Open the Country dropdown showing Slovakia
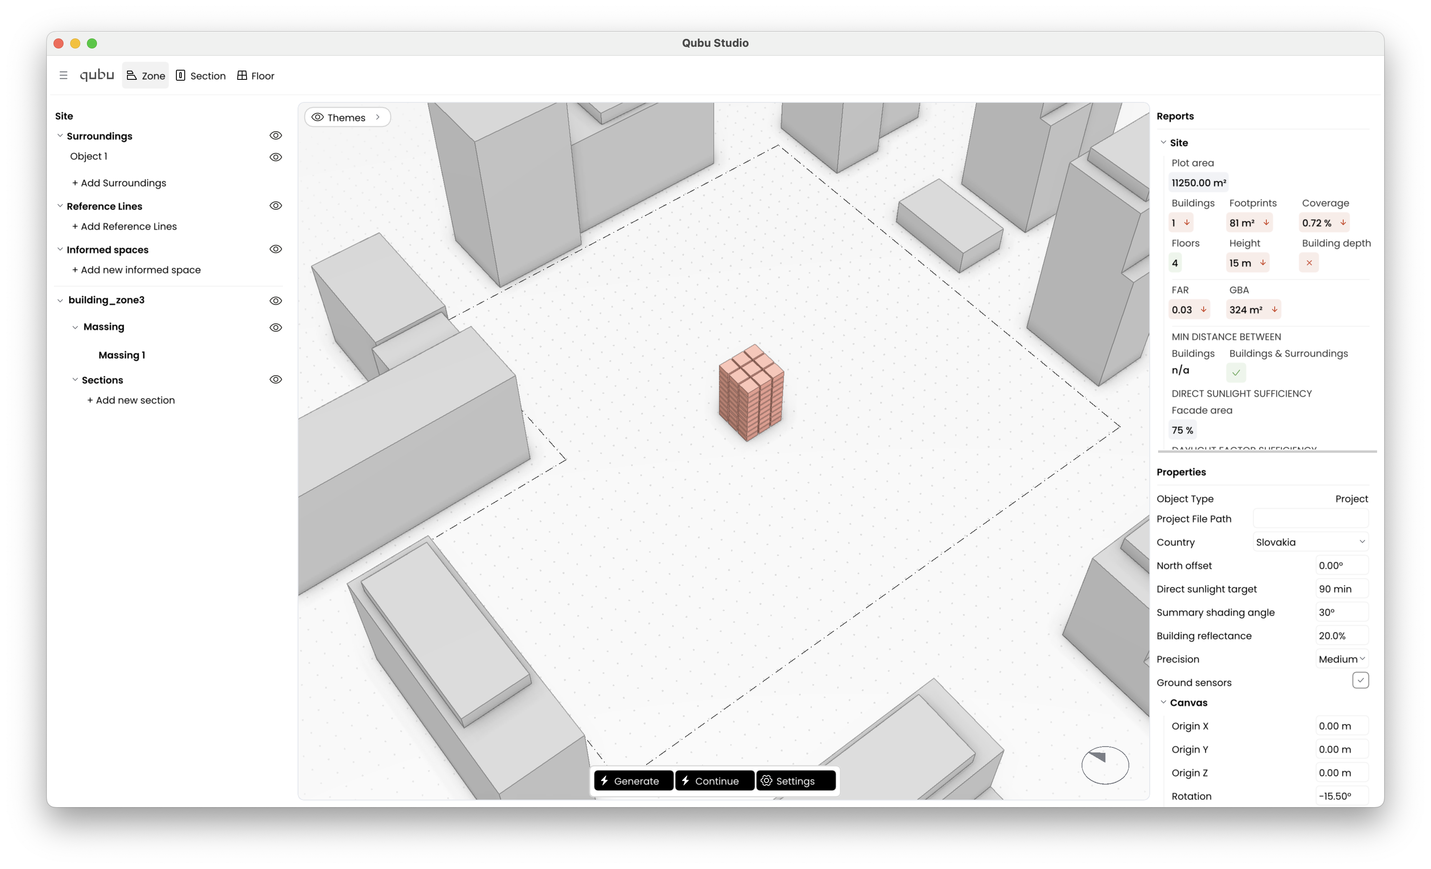This screenshot has height=869, width=1431. (1310, 541)
